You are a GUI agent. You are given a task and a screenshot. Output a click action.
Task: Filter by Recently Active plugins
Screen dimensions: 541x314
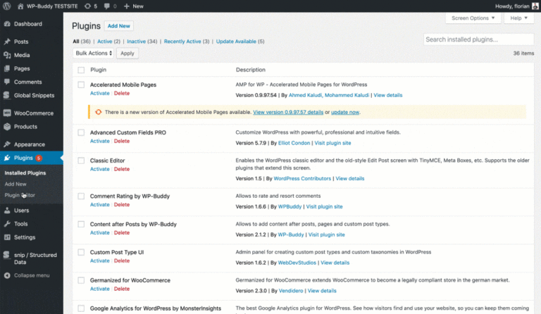tap(182, 42)
